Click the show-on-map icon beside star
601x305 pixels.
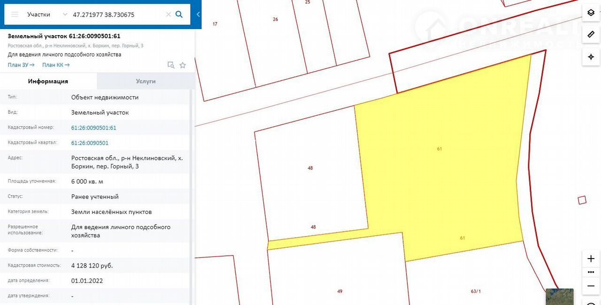pos(171,65)
